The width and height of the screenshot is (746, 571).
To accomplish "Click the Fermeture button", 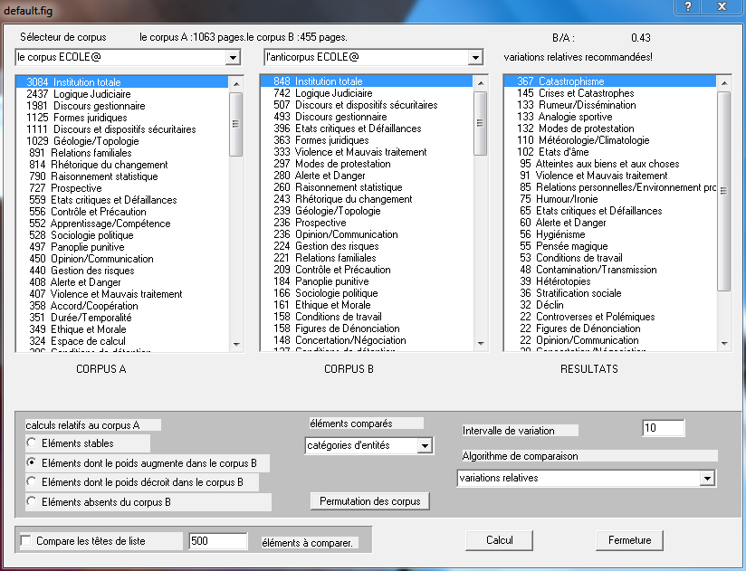I will click(629, 540).
